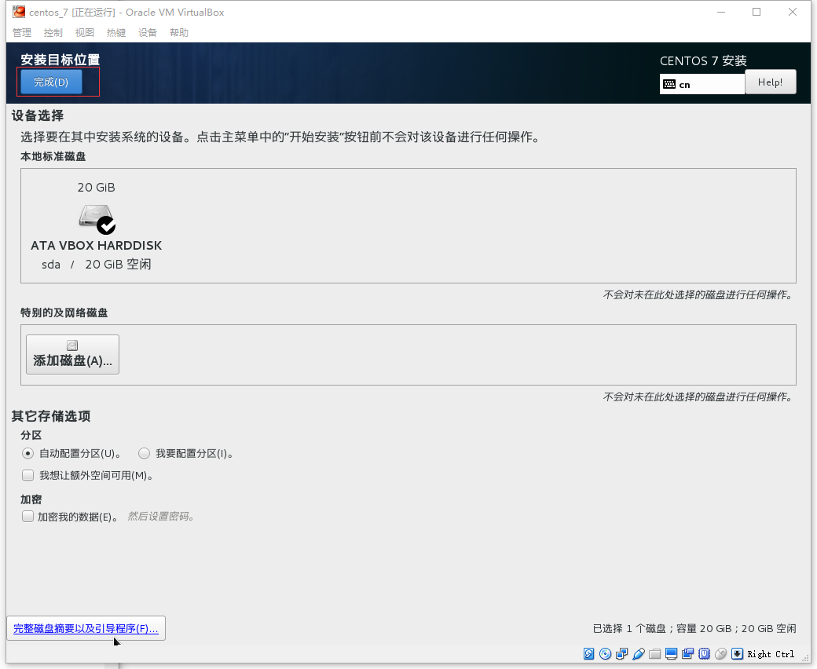Click the 完成(D) done button
Viewport: 817px width, 669px height.
click(51, 82)
